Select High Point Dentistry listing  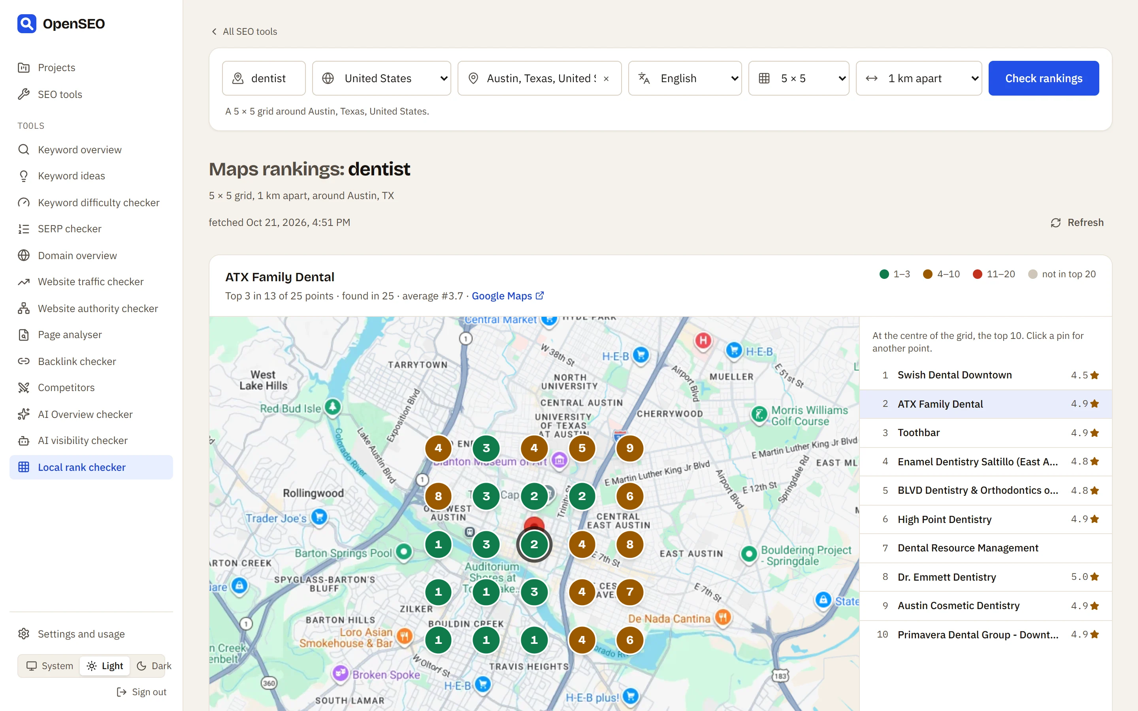coord(985,519)
